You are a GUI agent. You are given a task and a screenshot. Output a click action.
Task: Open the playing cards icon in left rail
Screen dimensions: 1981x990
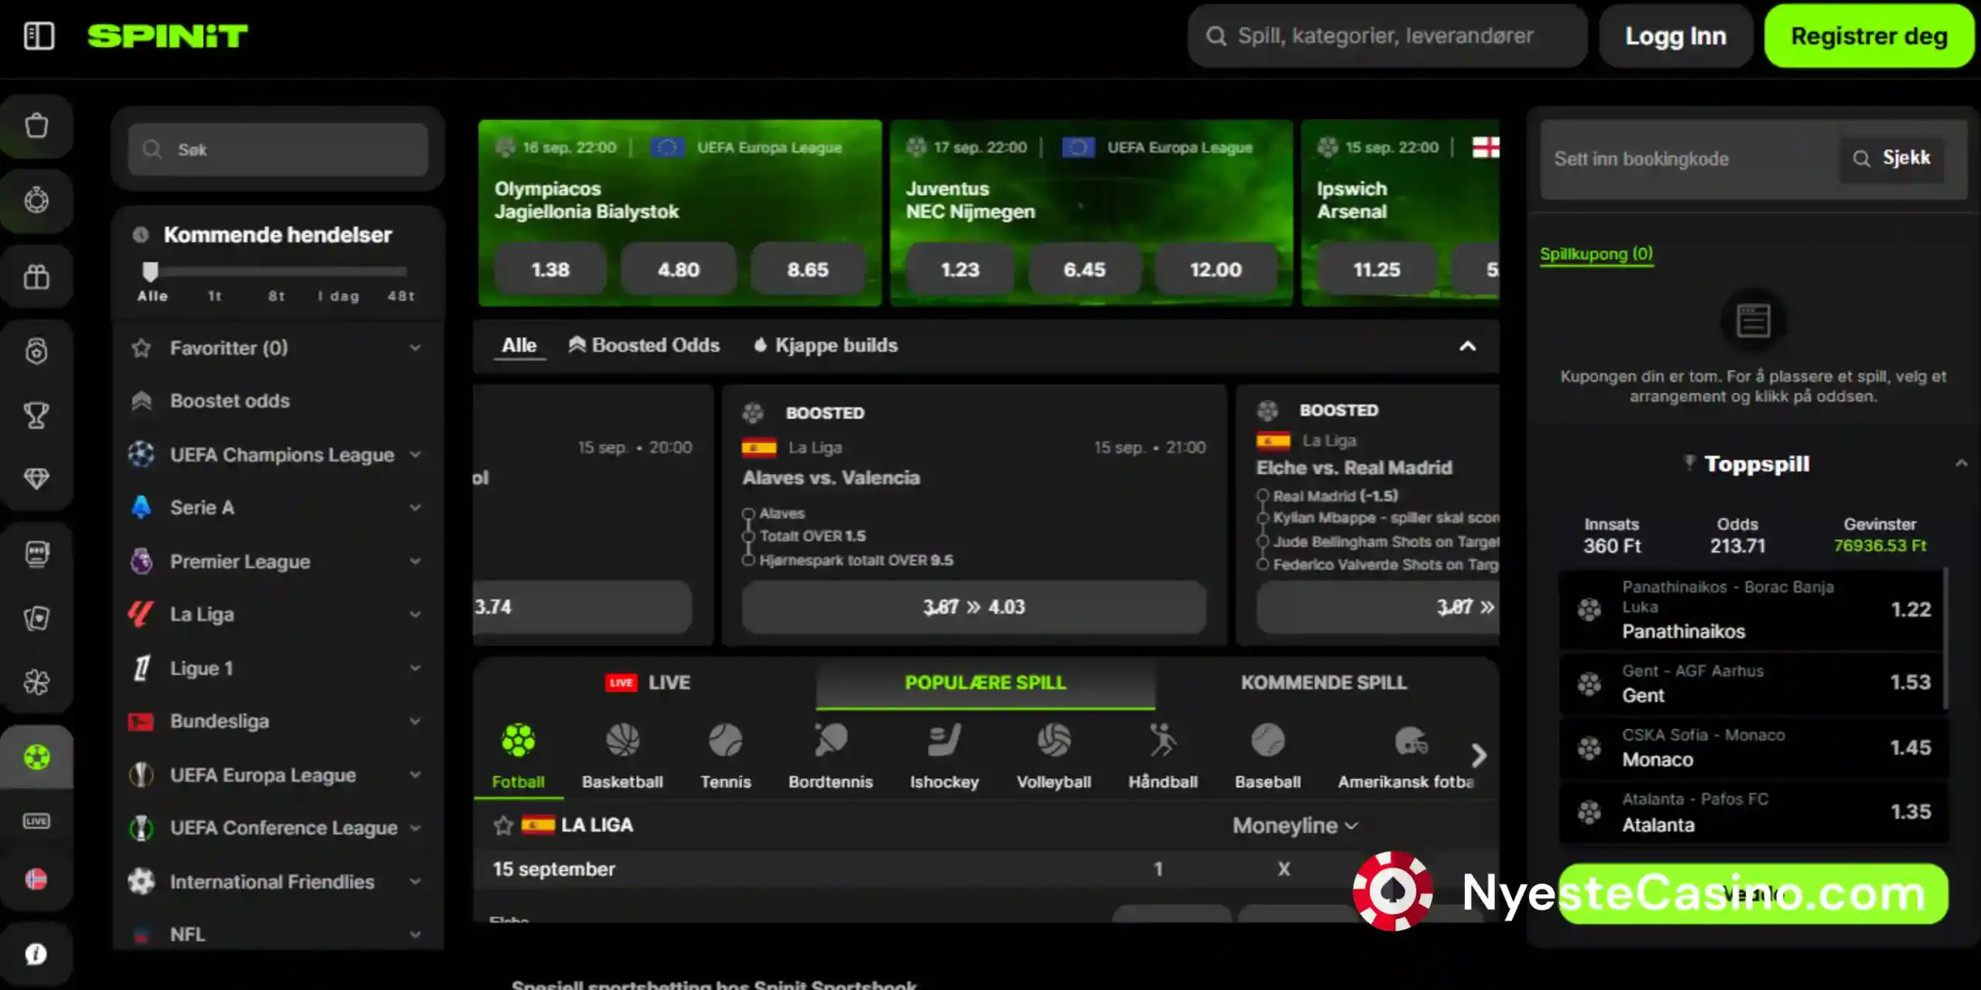coord(36,617)
